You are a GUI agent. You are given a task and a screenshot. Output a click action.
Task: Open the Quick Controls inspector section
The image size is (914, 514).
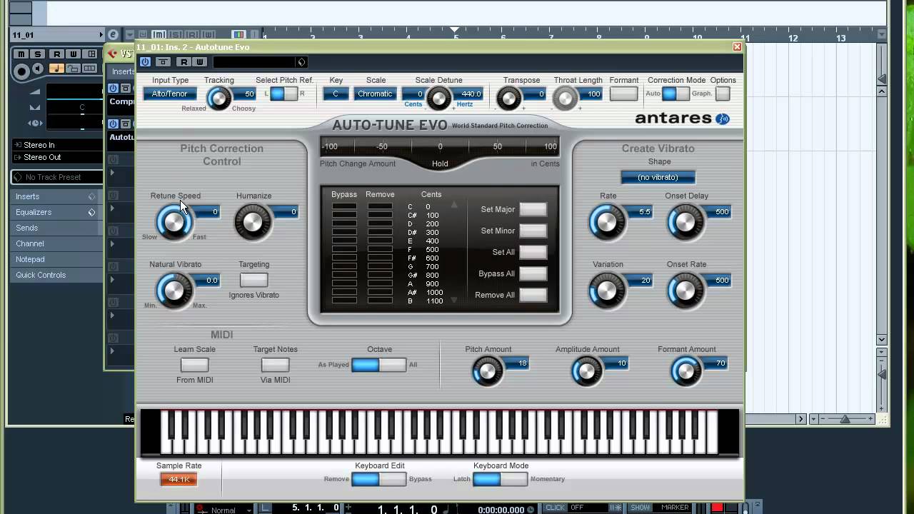tap(41, 275)
